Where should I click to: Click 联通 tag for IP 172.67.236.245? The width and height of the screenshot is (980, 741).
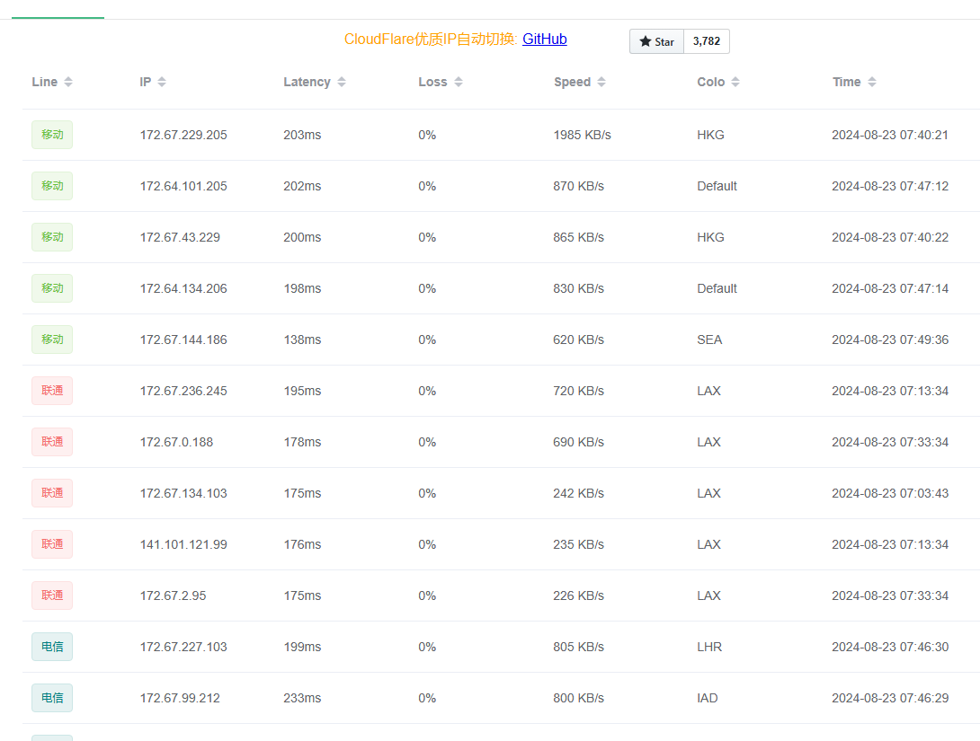(52, 391)
